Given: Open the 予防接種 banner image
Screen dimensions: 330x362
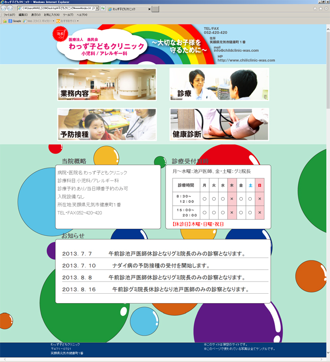Looking at the screenshot, I should tap(107, 124).
